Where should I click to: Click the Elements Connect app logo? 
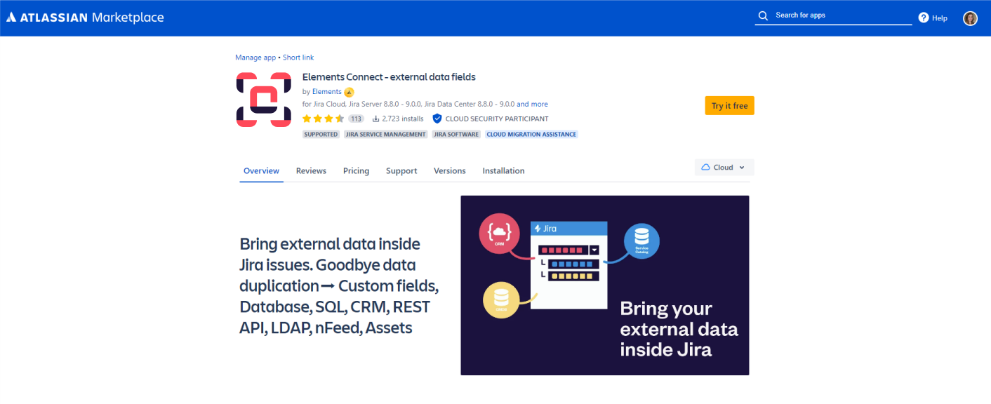pos(263,100)
